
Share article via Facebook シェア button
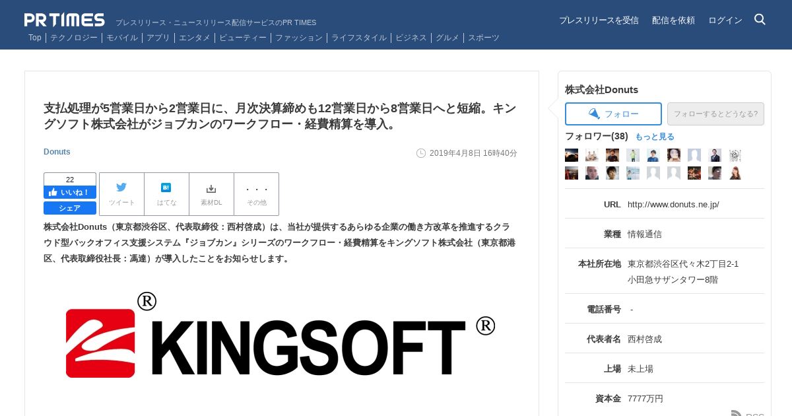(70, 208)
